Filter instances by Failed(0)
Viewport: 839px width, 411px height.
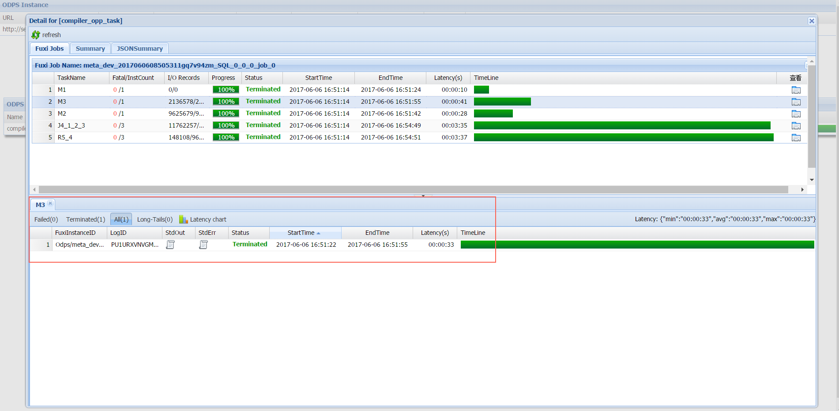coord(46,219)
